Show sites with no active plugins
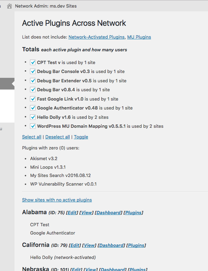The height and width of the screenshot is (271, 208). point(57,200)
